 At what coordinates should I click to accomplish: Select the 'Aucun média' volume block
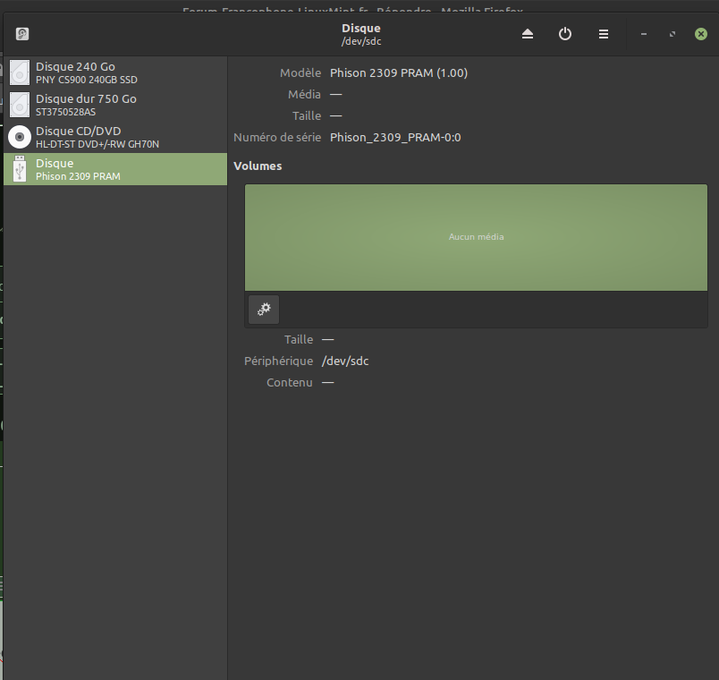click(476, 237)
